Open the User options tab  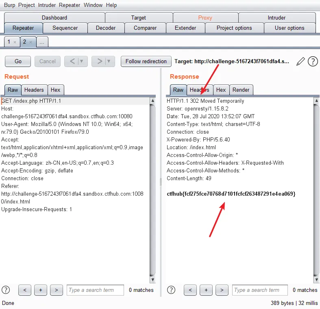tap(290, 28)
